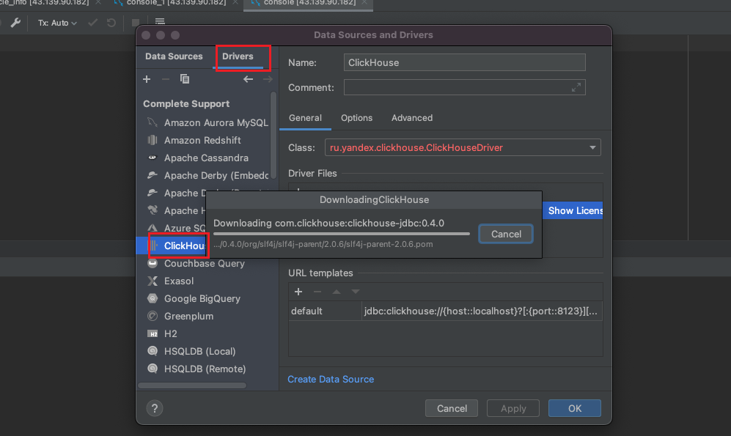Click the duplicate driver icon
This screenshot has width=731, height=436.
tap(185, 79)
